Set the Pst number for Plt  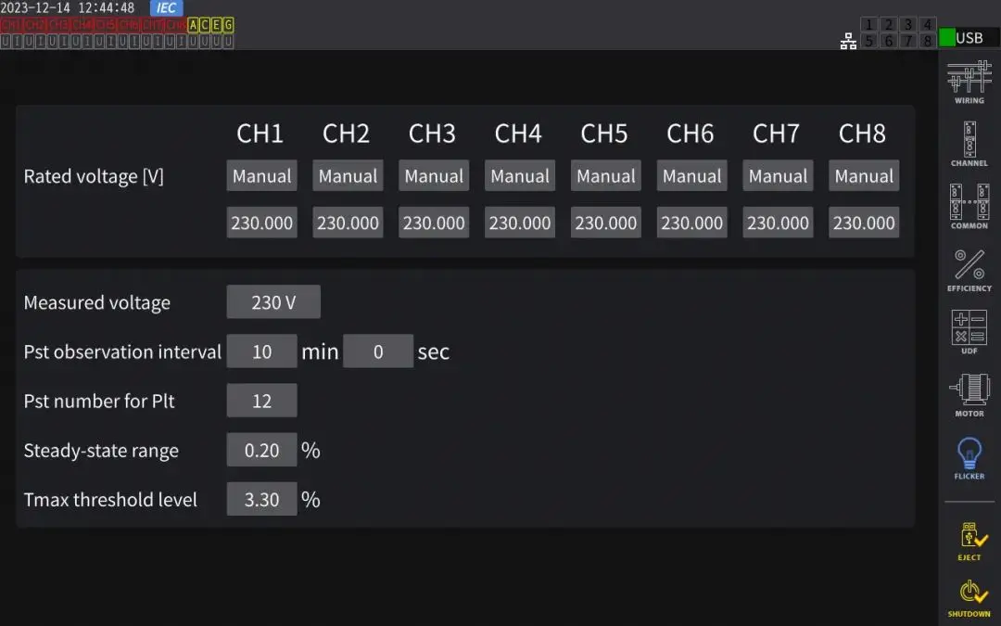261,401
